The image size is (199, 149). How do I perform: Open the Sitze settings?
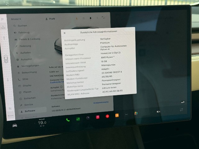tap(23, 79)
